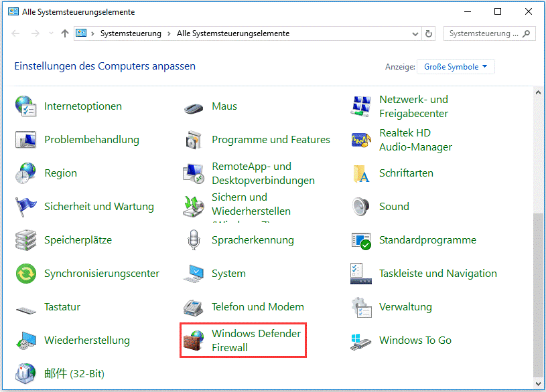
Task: Go back to the previous page
Action: point(15,33)
